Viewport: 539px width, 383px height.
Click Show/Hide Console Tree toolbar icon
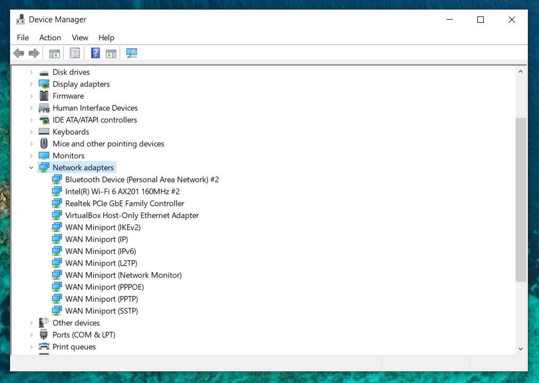click(54, 53)
